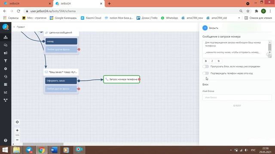
Task: Open a new browser tab
Action: point(109,3)
